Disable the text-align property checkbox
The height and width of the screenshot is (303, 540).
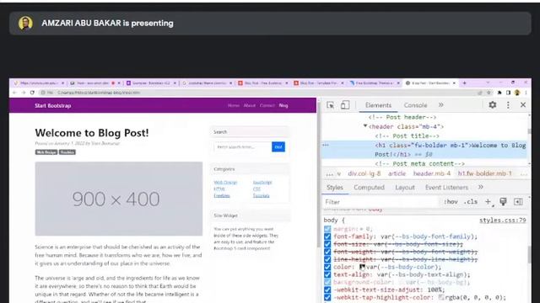coord(327,274)
